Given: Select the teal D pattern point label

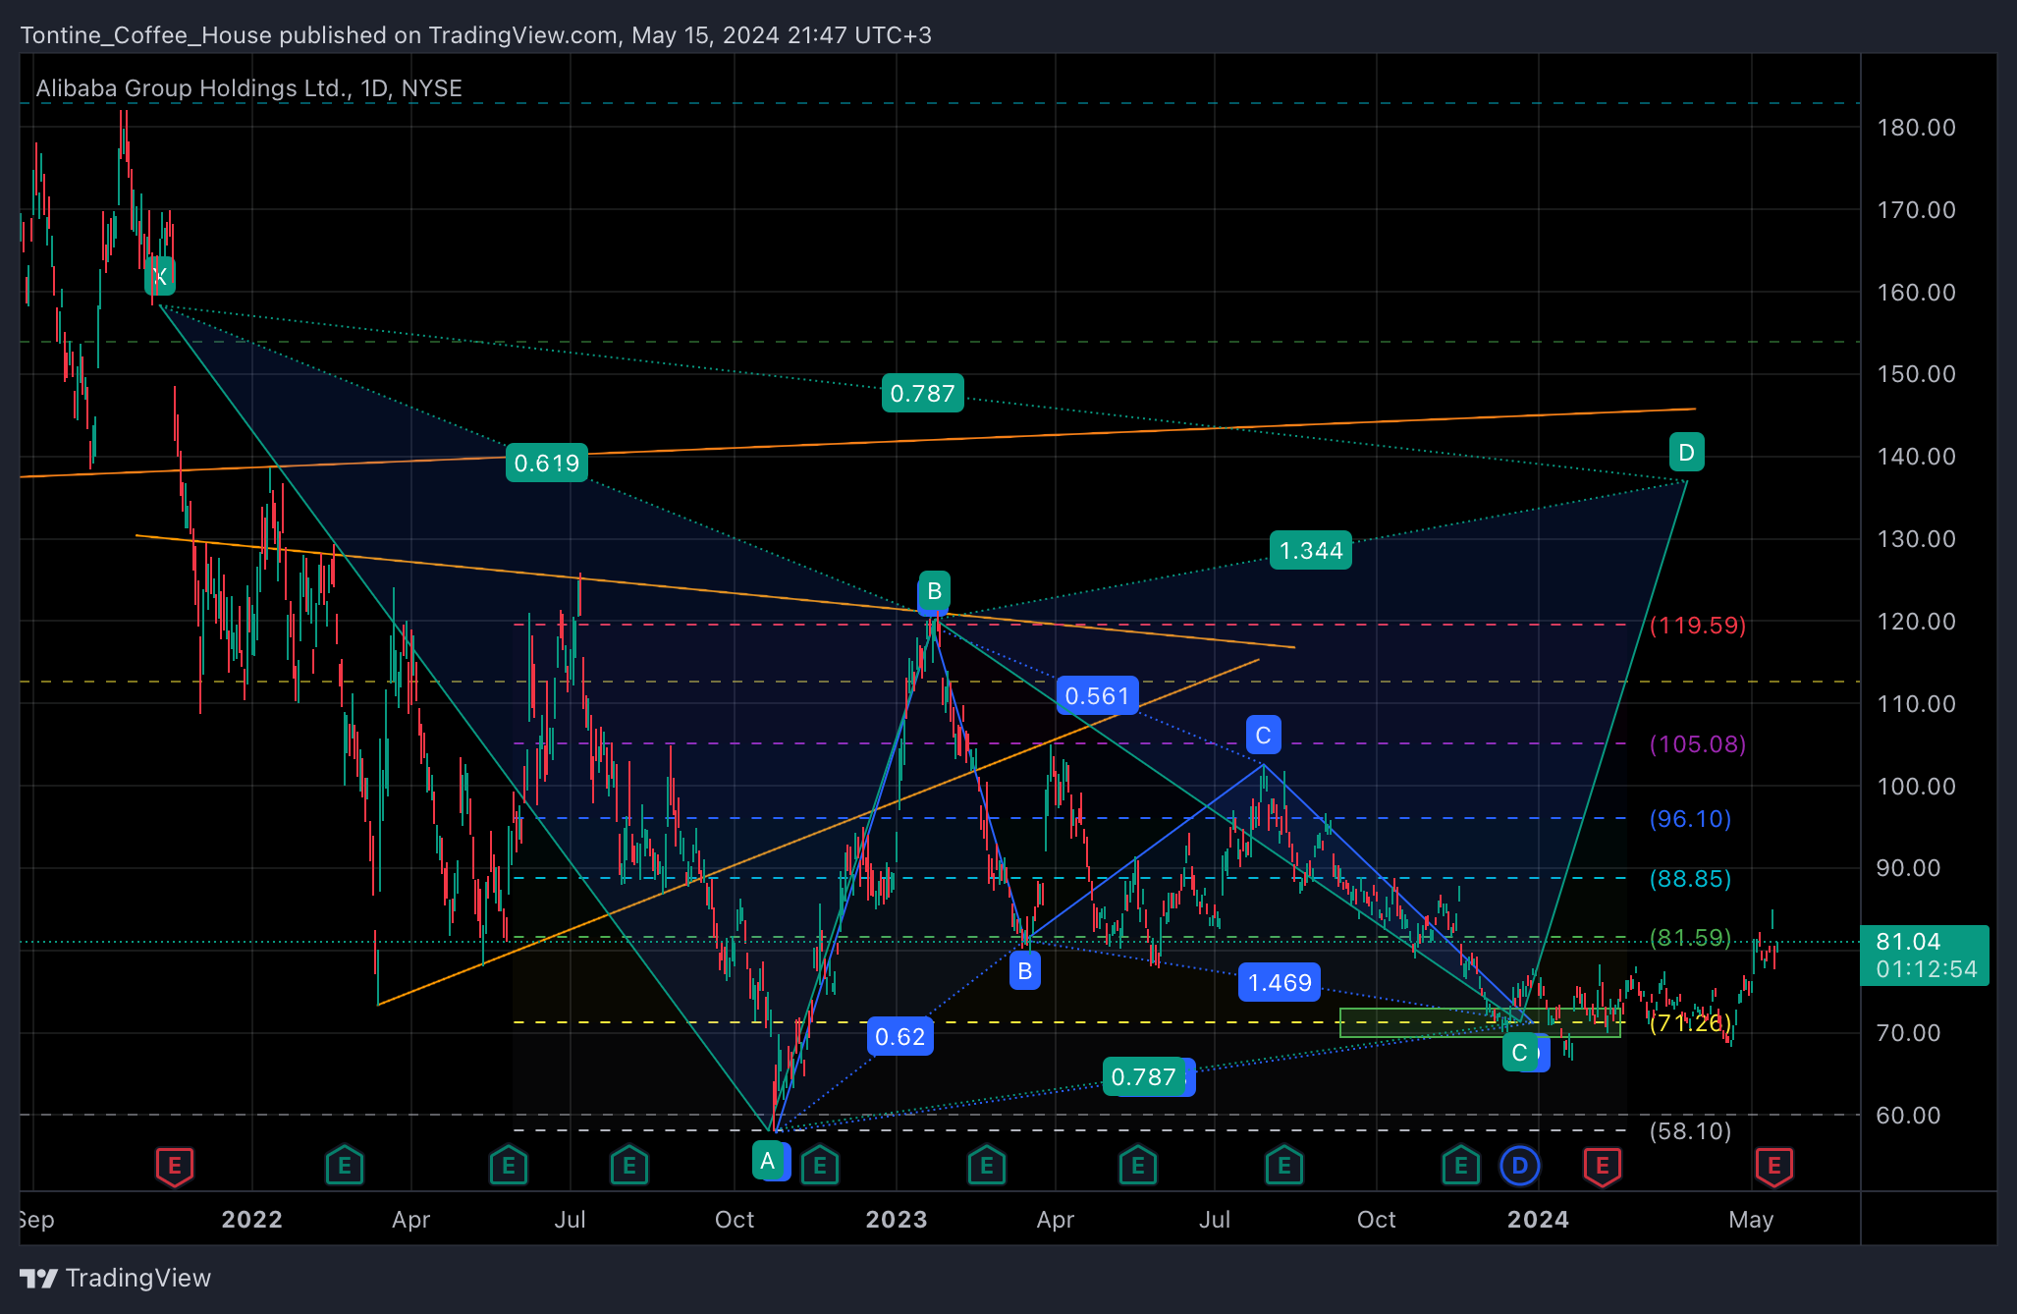Looking at the screenshot, I should point(1687,453).
